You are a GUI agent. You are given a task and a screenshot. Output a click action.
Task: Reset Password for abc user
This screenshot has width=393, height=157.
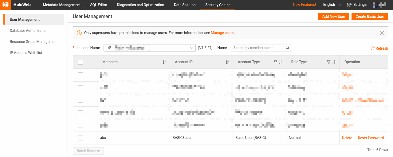click(371, 138)
